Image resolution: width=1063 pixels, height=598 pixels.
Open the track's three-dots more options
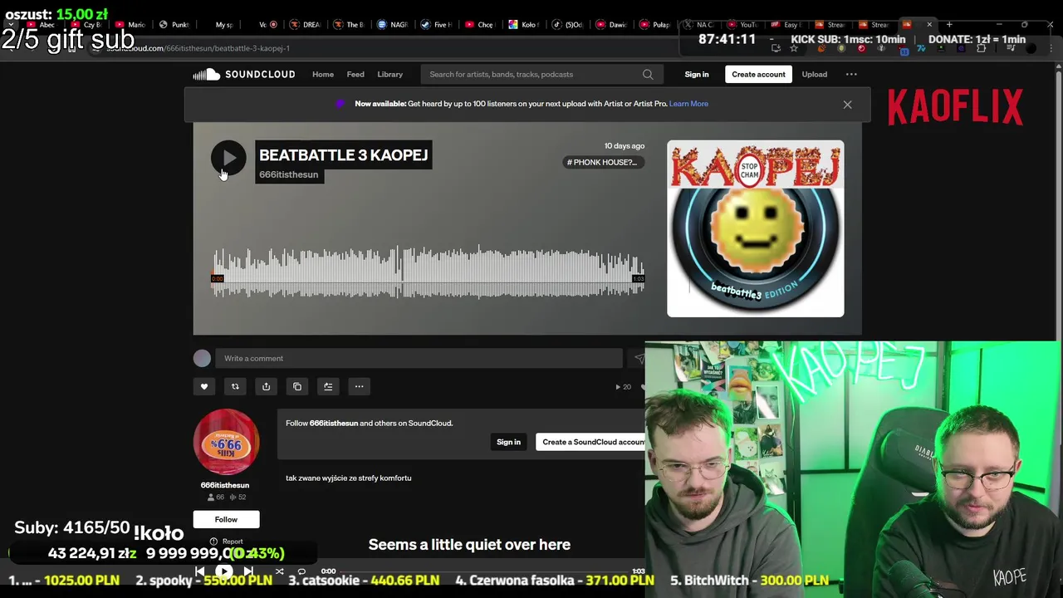point(359,386)
